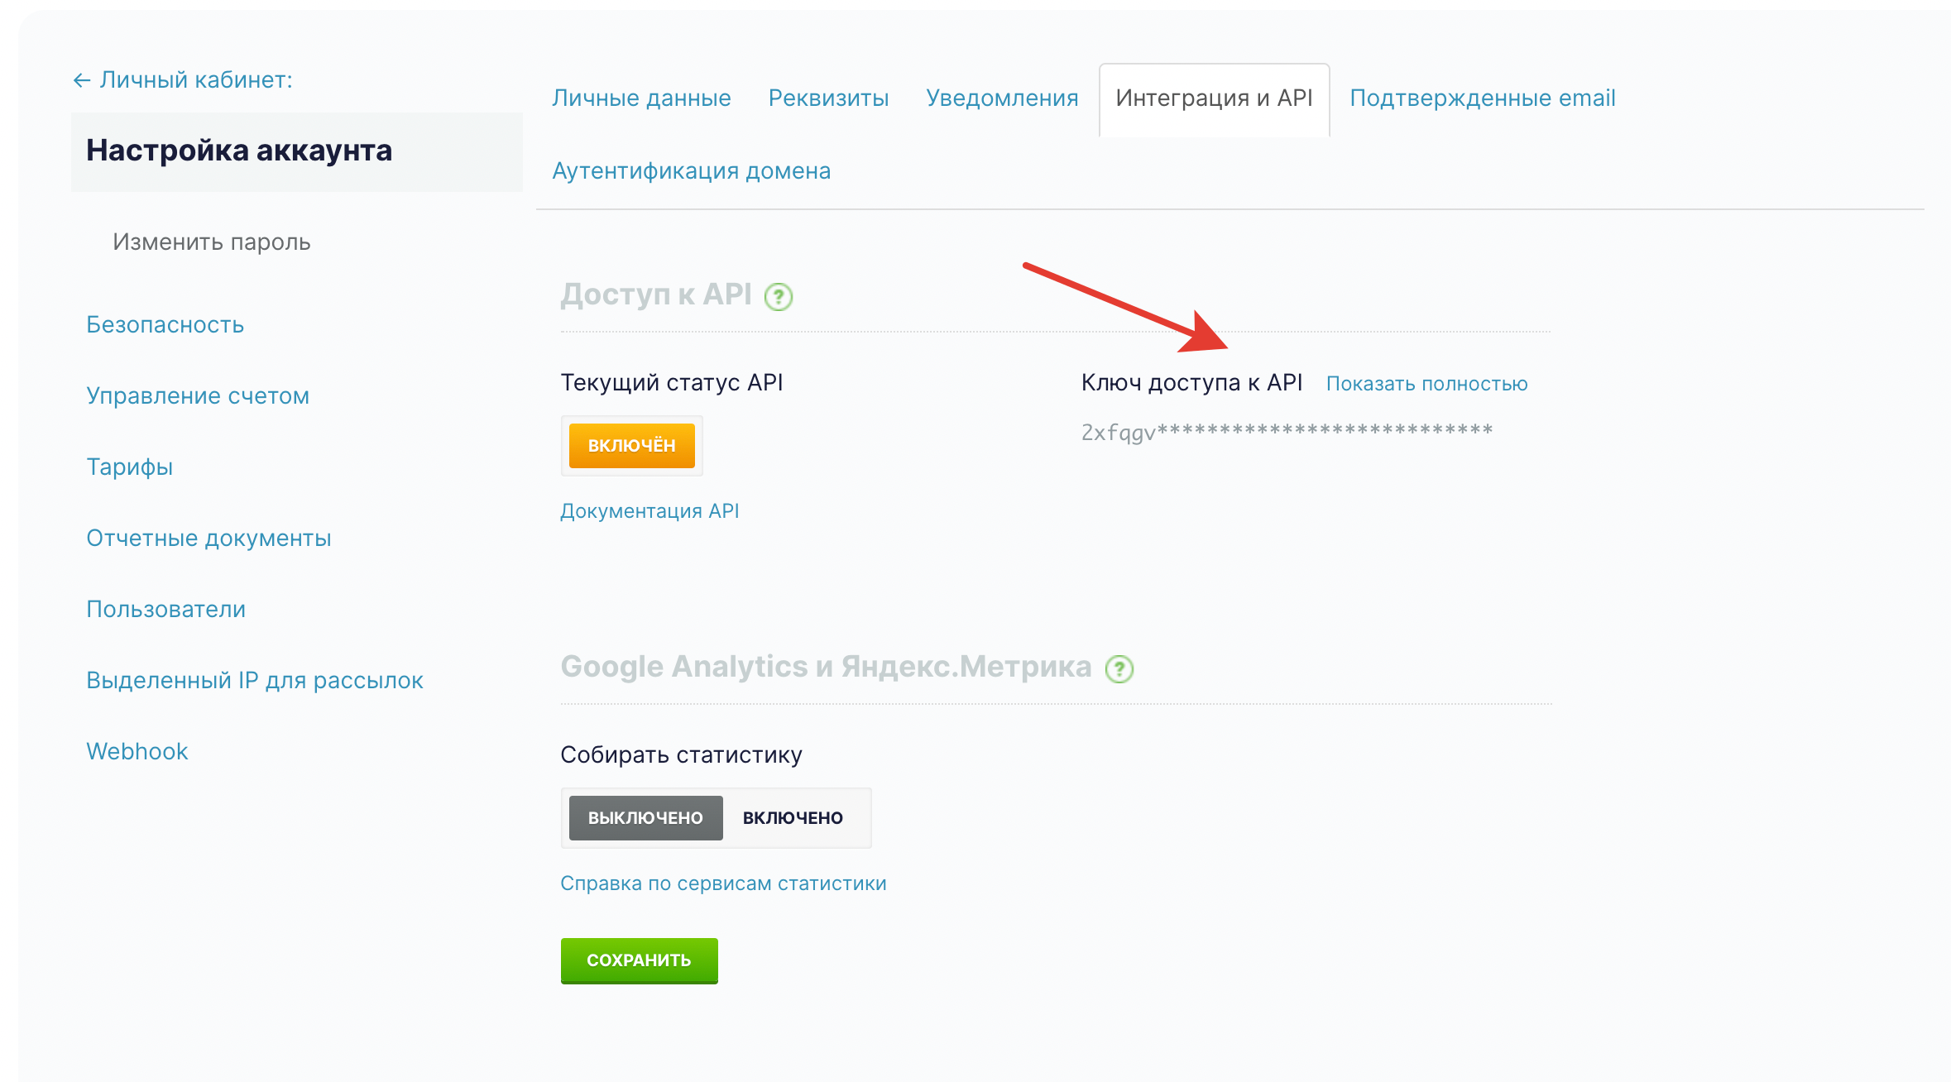Open Безопасность in the sidebar
Viewport: 1951px width, 1082px height.
[165, 325]
